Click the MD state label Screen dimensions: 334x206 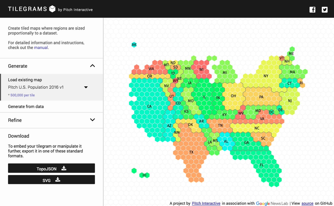click(258, 111)
